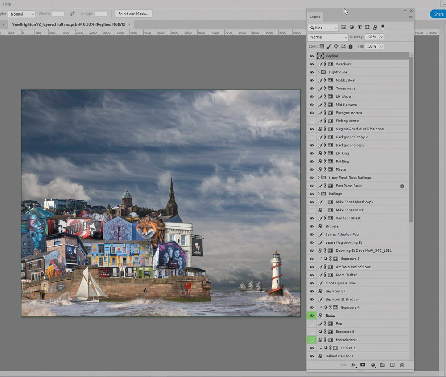Create new adjustment layer icon
Image resolution: width=446 pixels, height=377 pixels.
point(373,365)
